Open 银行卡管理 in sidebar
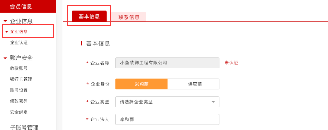Image resolution: width=328 pixels, height=130 pixels. click(x=21, y=79)
